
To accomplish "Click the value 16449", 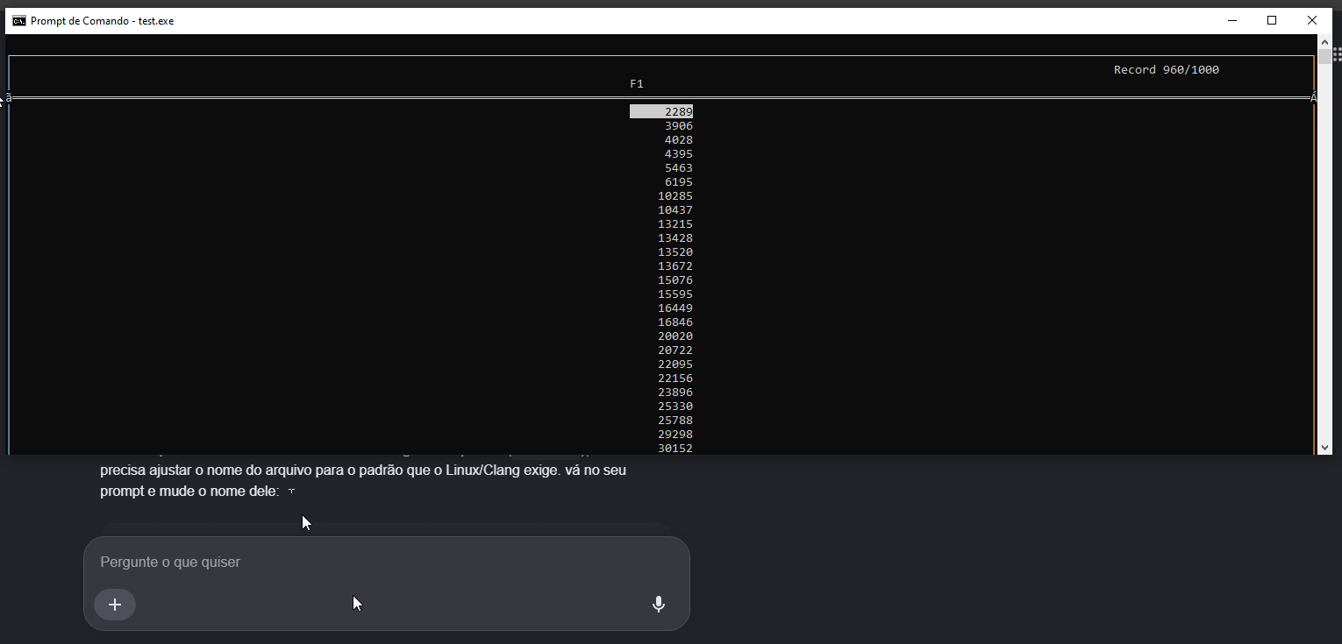I will 675,308.
